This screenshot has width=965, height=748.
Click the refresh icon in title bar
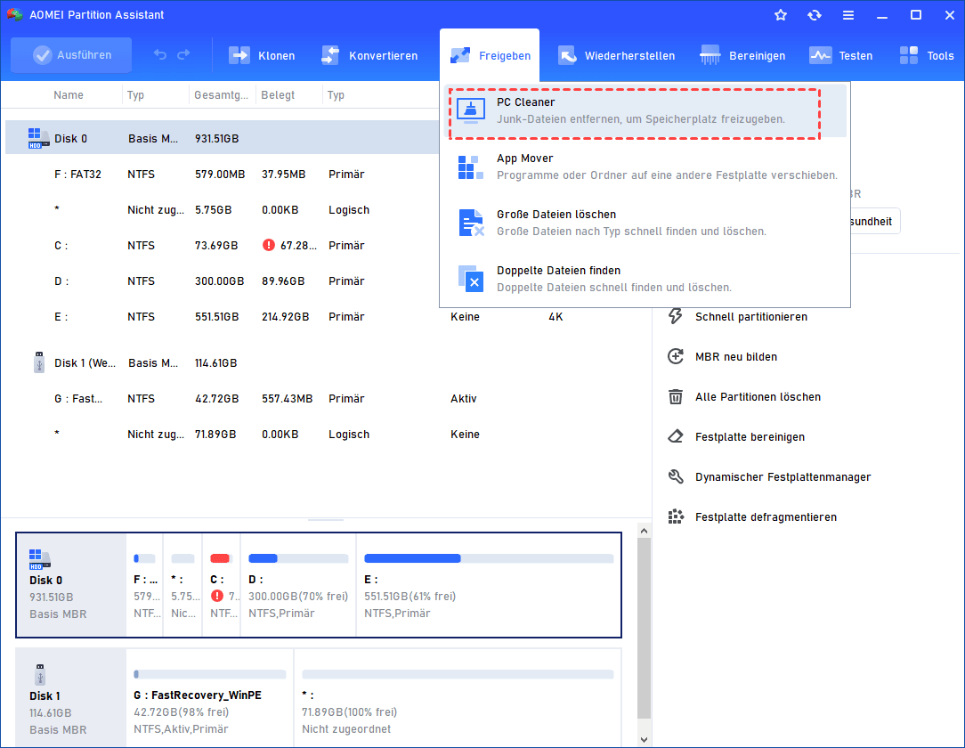[815, 15]
